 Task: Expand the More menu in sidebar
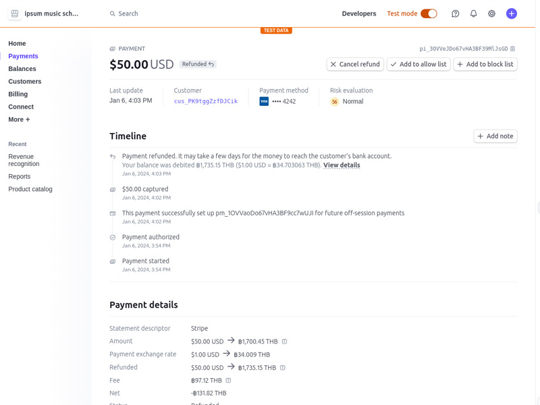(19, 119)
